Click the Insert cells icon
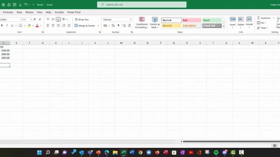The image size is (280, 157). click(232, 19)
